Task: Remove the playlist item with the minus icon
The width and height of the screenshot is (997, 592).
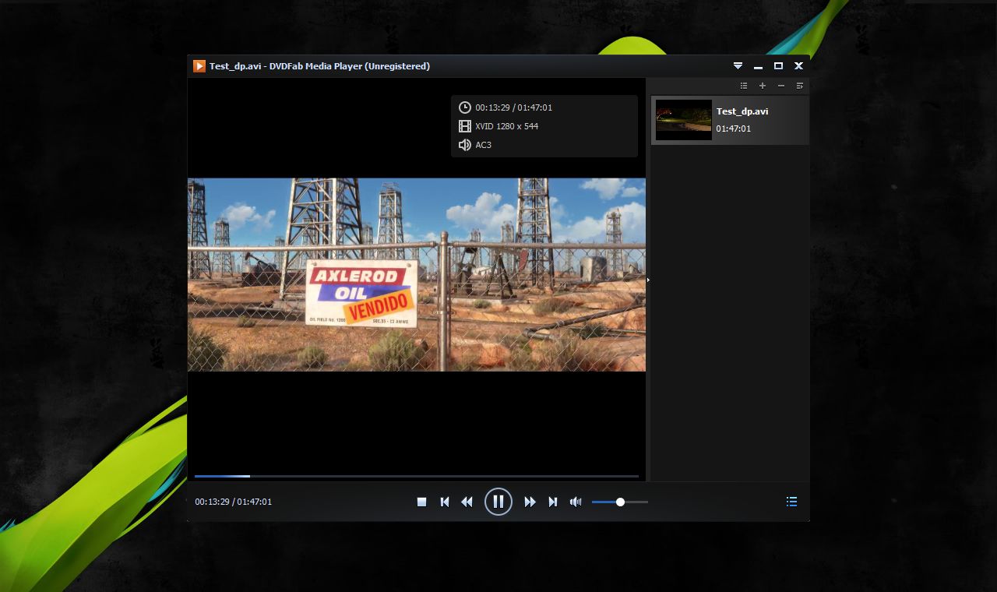Action: [781, 86]
